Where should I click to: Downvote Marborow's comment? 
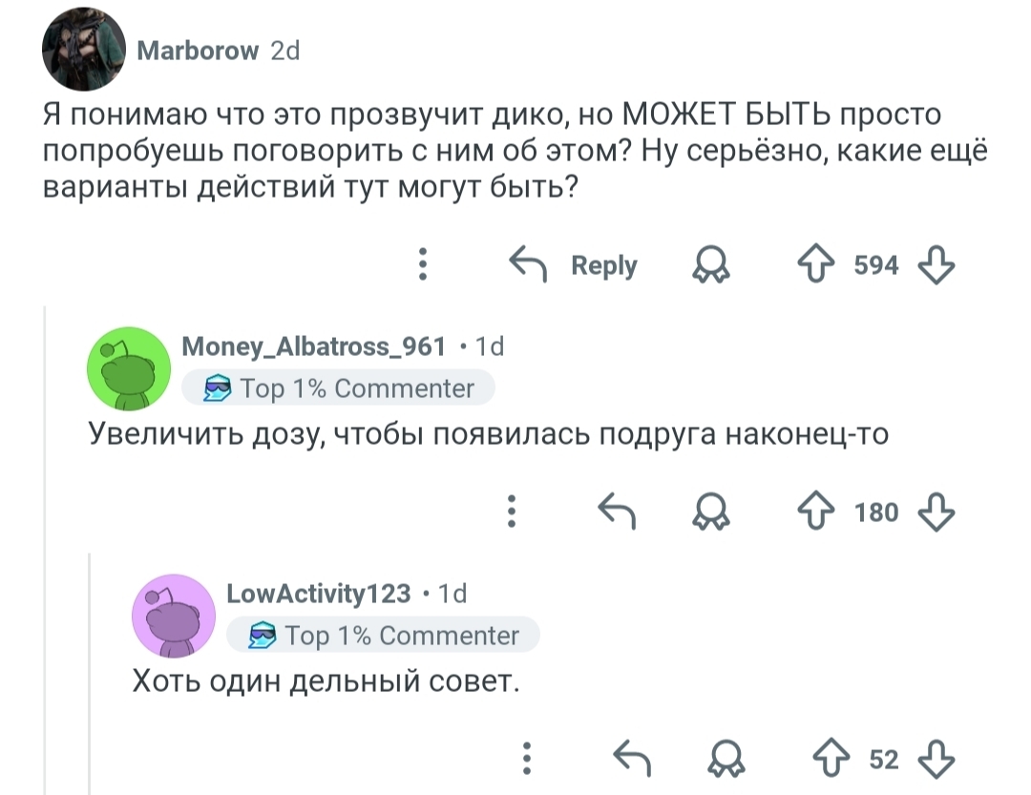pos(936,264)
